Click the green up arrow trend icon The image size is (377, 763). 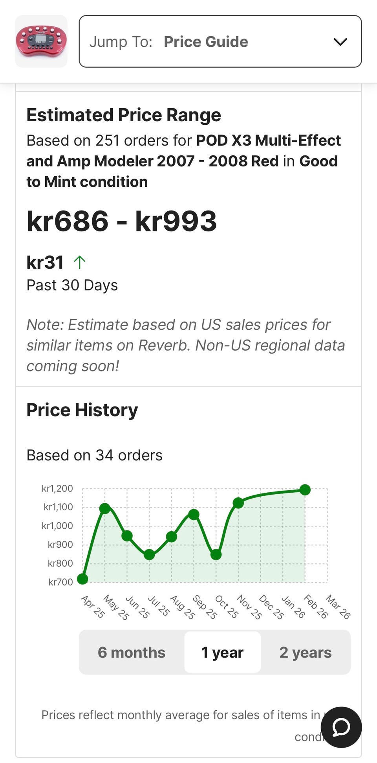coord(80,262)
